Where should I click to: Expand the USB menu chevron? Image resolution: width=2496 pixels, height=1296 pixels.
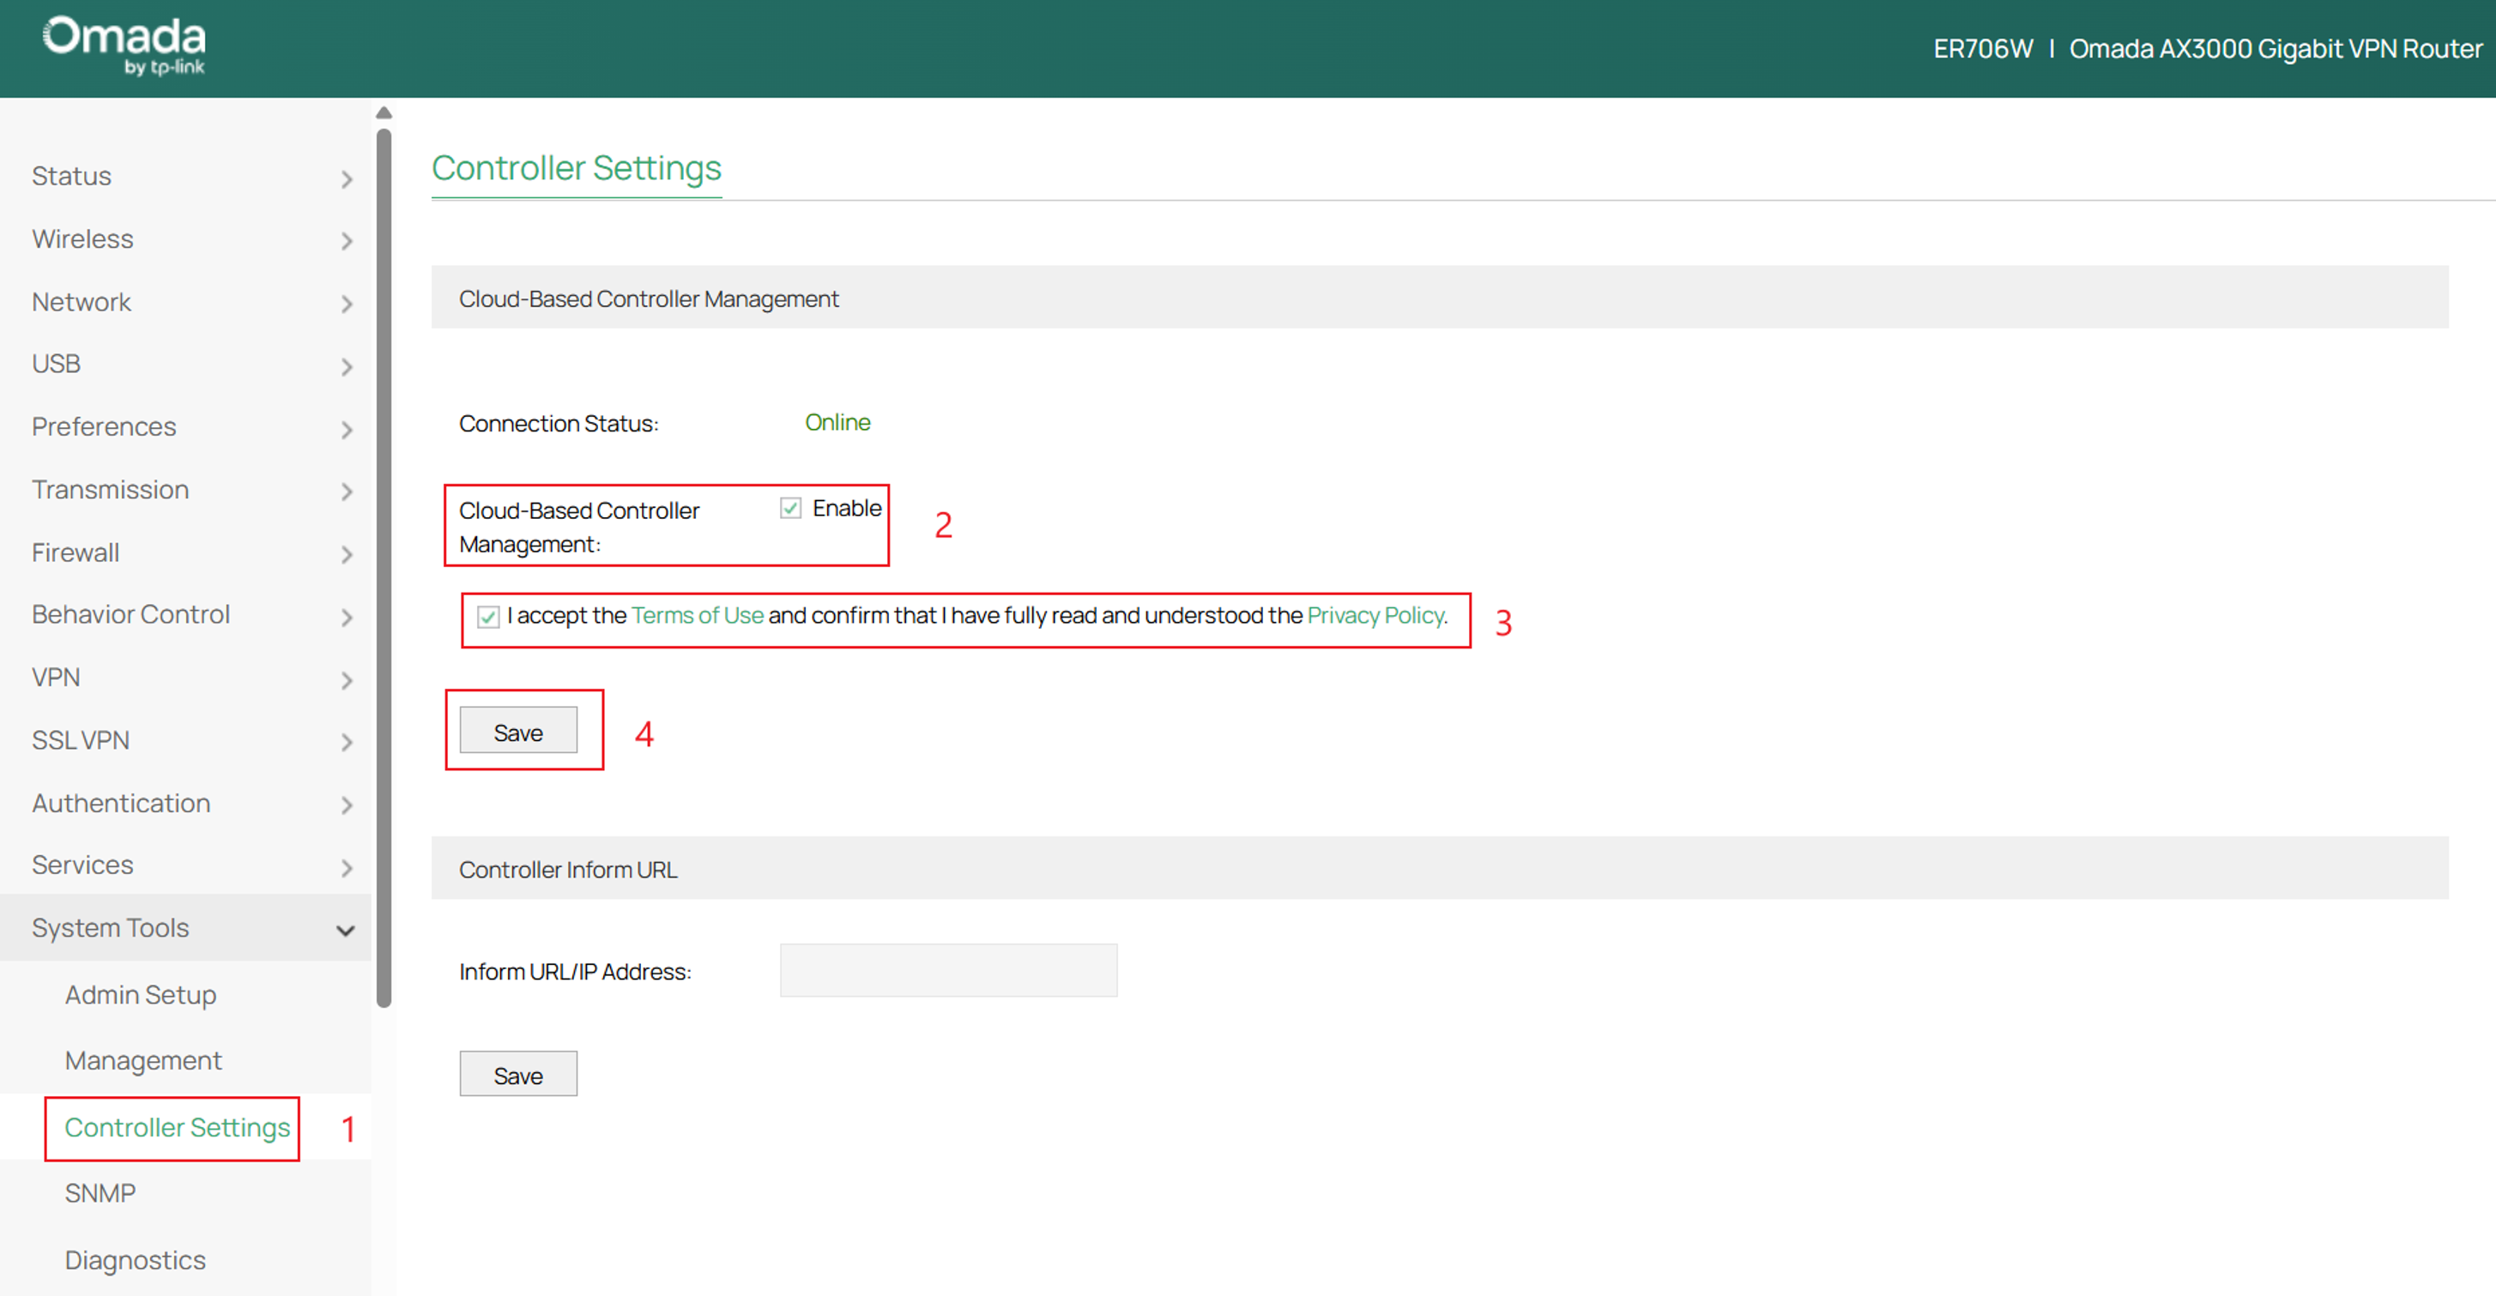point(347,367)
